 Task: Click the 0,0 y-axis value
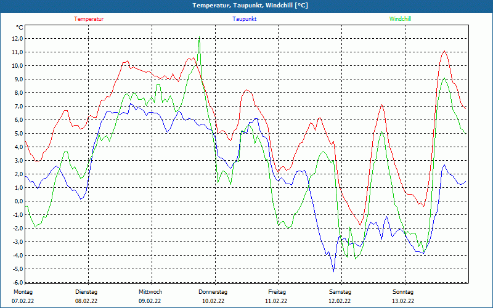(18, 201)
